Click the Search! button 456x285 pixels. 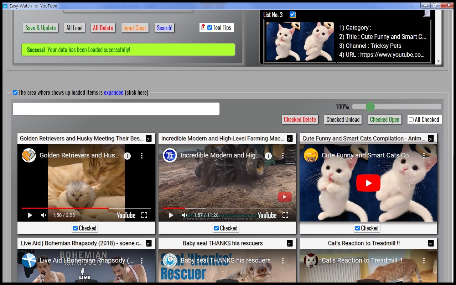click(x=165, y=28)
